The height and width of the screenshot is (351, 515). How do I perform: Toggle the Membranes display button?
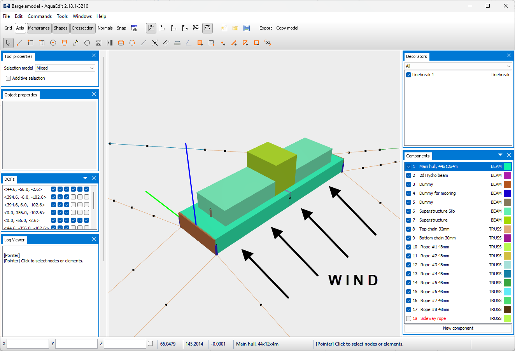click(39, 28)
